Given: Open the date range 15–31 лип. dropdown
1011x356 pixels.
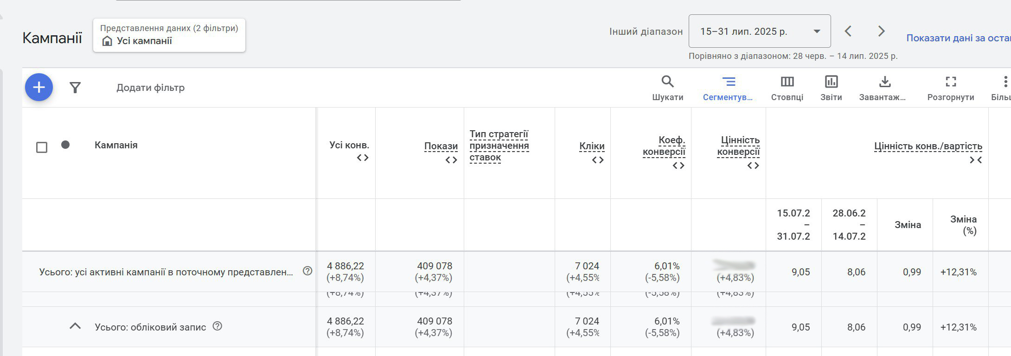Looking at the screenshot, I should [759, 32].
